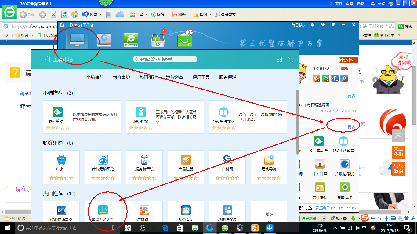This screenshot has width=417, height=234.
Task: Click 我的特权 badge
Action: pos(349,60)
